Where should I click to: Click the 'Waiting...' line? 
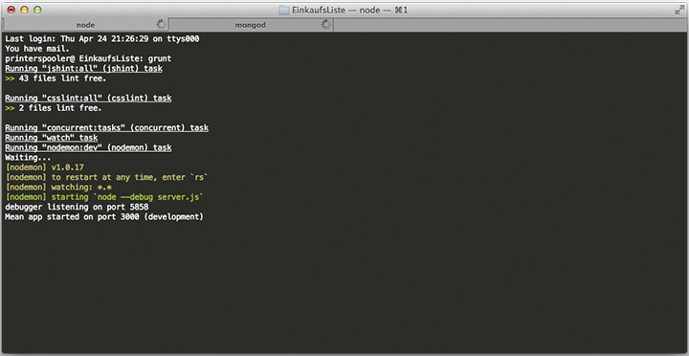tap(28, 157)
